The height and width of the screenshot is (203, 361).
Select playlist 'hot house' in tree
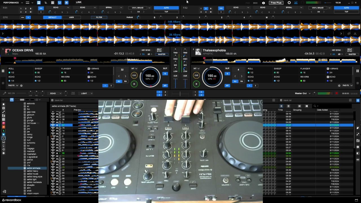(x=31, y=123)
